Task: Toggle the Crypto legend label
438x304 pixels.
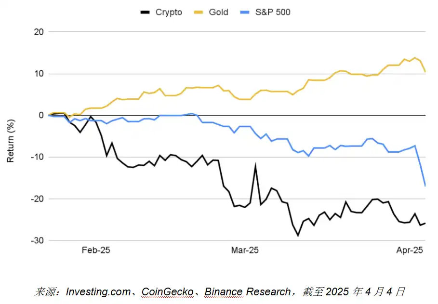Action: 169,12
